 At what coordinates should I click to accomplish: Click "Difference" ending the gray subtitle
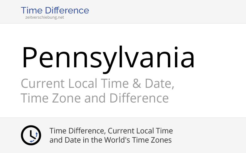pos(139,98)
